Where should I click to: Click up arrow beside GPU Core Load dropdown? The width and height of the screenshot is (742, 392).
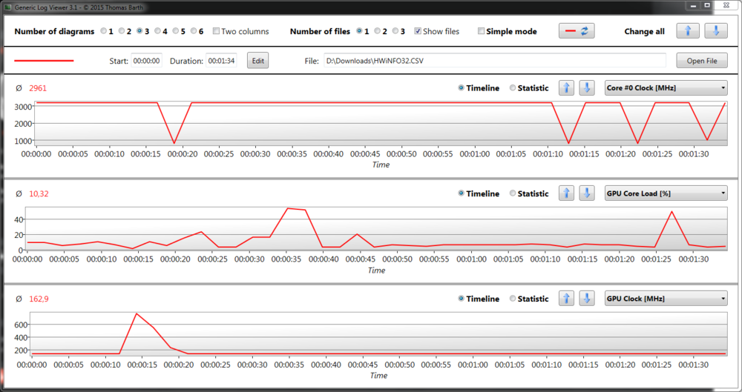coord(566,193)
